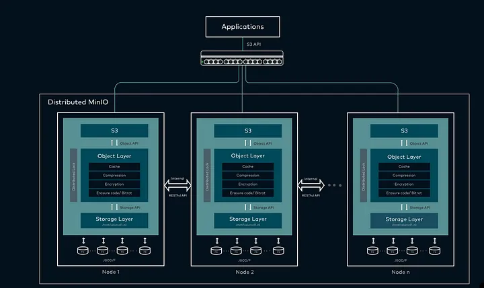The width and height of the screenshot is (484, 288).
Task: Click the Distributed Lock bar in Node n
Action: [363, 175]
